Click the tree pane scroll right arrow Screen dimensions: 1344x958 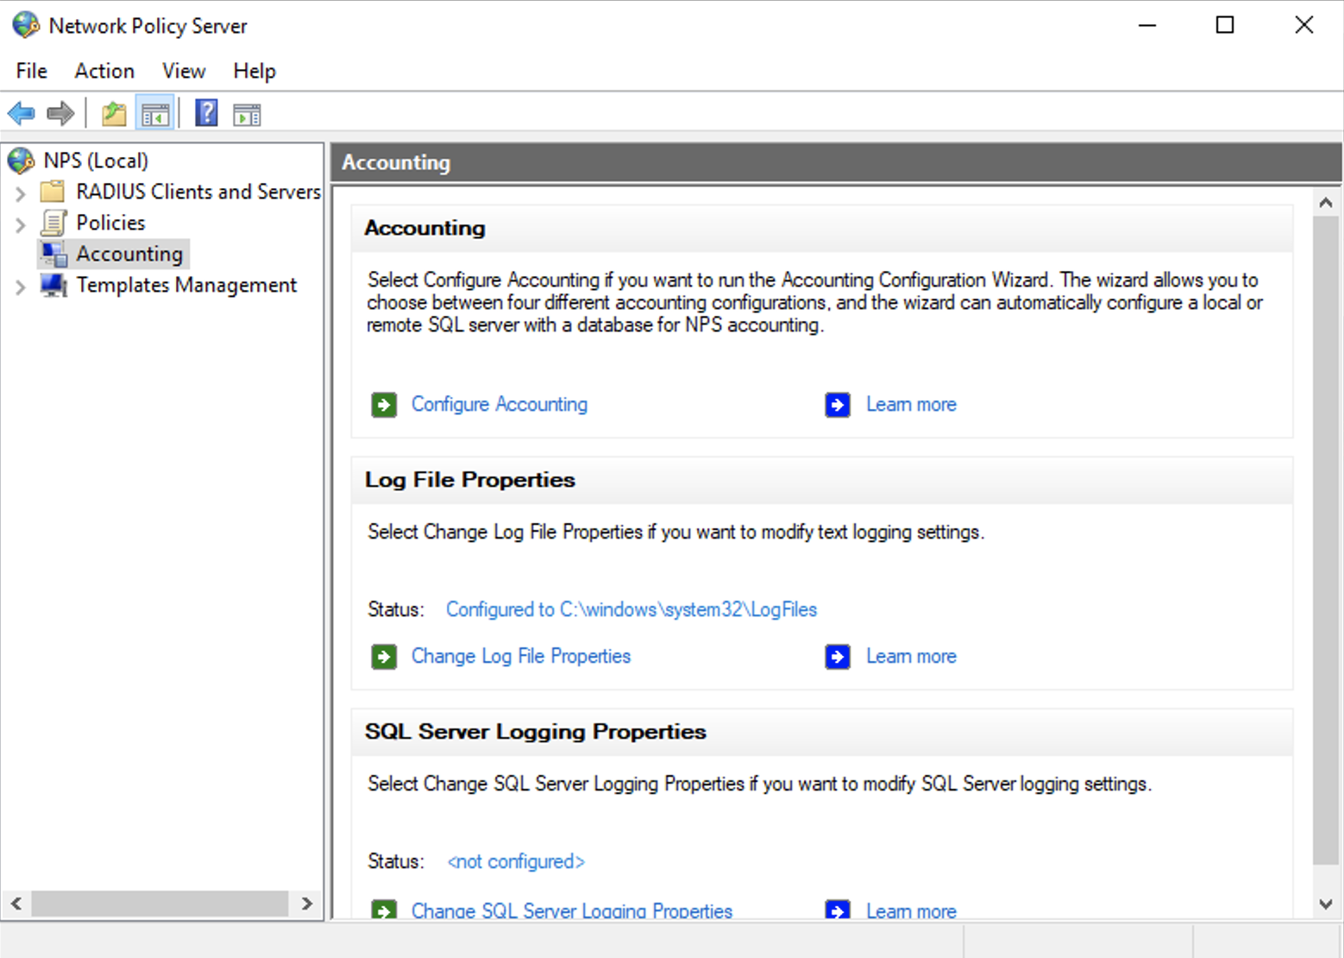307,904
